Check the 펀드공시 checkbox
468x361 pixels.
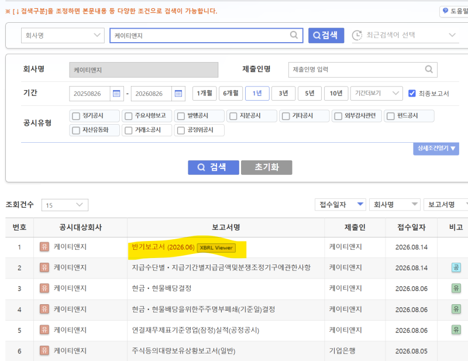click(390, 116)
